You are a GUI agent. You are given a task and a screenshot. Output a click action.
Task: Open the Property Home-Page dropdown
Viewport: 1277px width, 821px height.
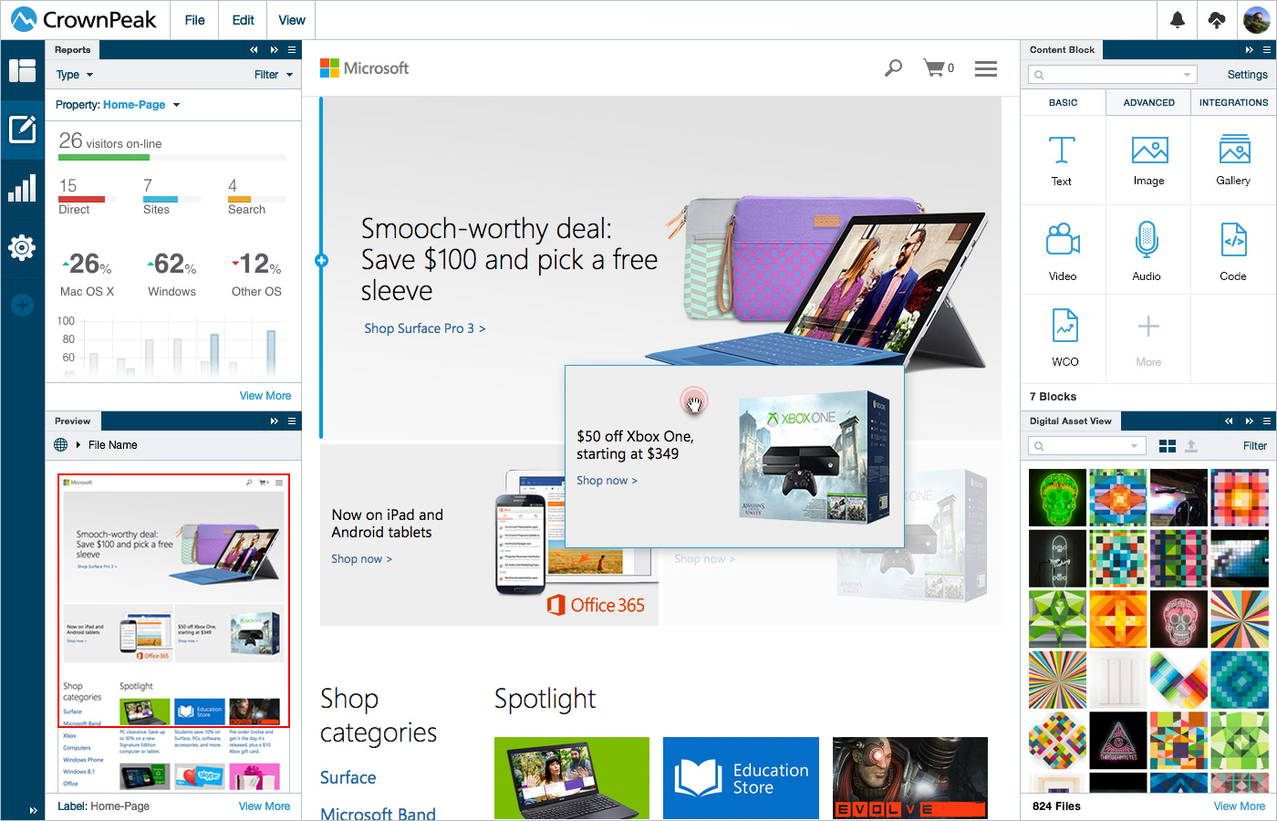point(118,105)
